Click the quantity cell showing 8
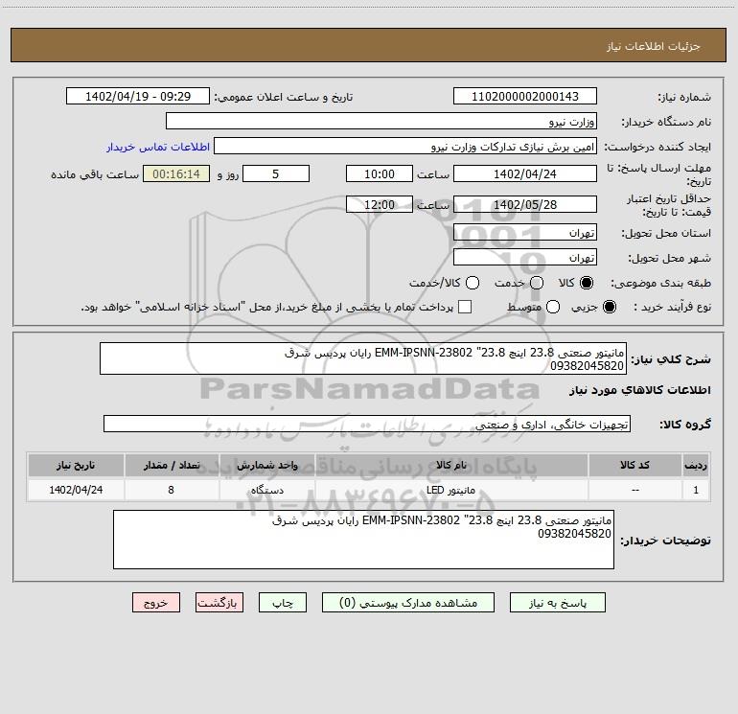This screenshot has width=738, height=714. tap(172, 490)
